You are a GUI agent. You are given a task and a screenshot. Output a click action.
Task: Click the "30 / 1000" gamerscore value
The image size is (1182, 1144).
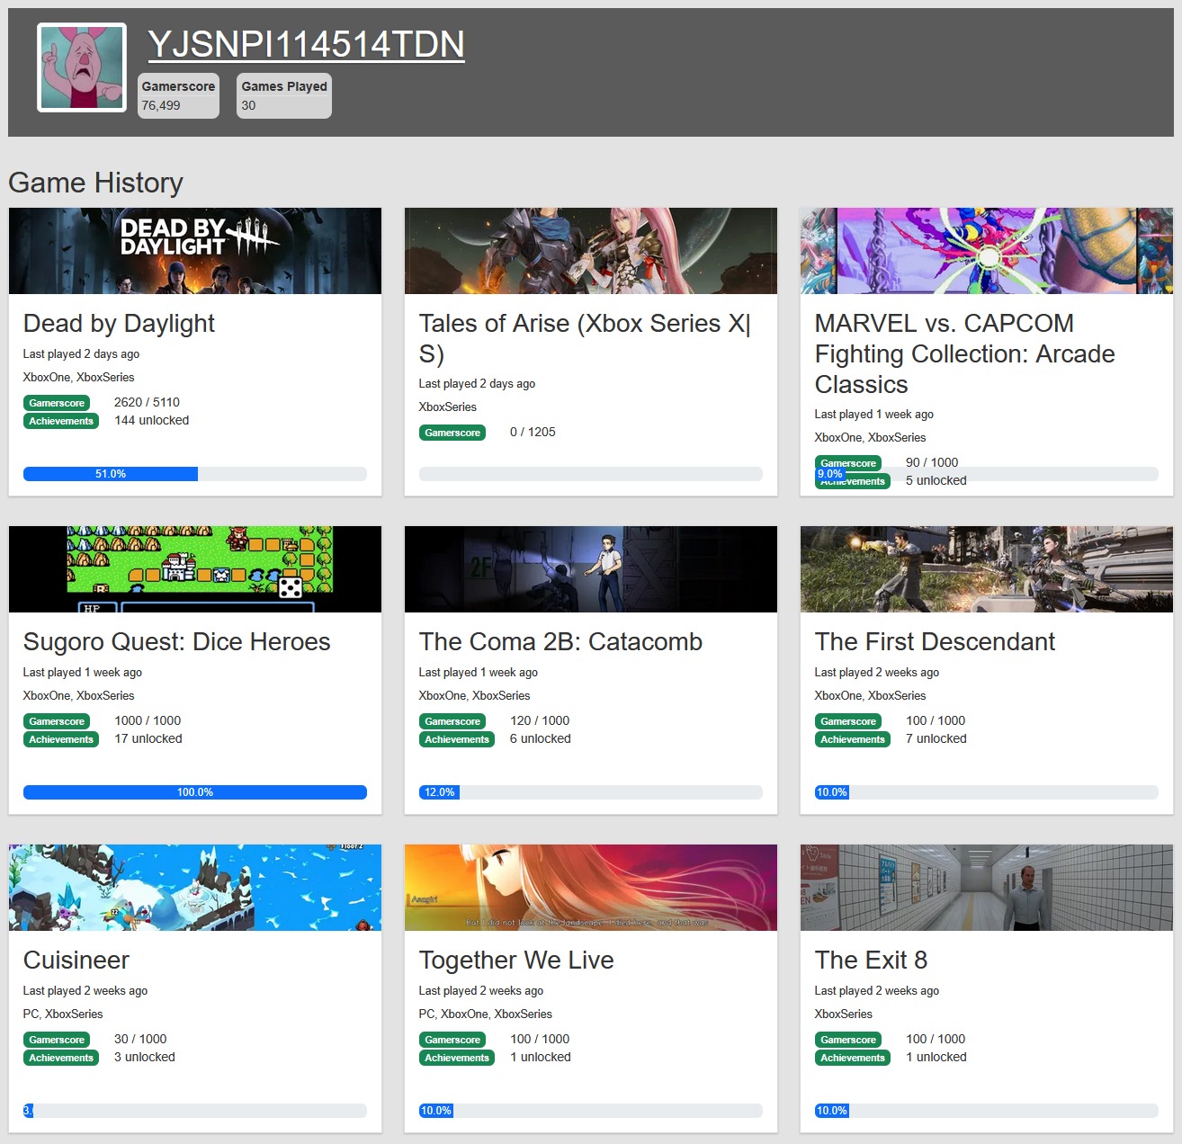[140, 1039]
